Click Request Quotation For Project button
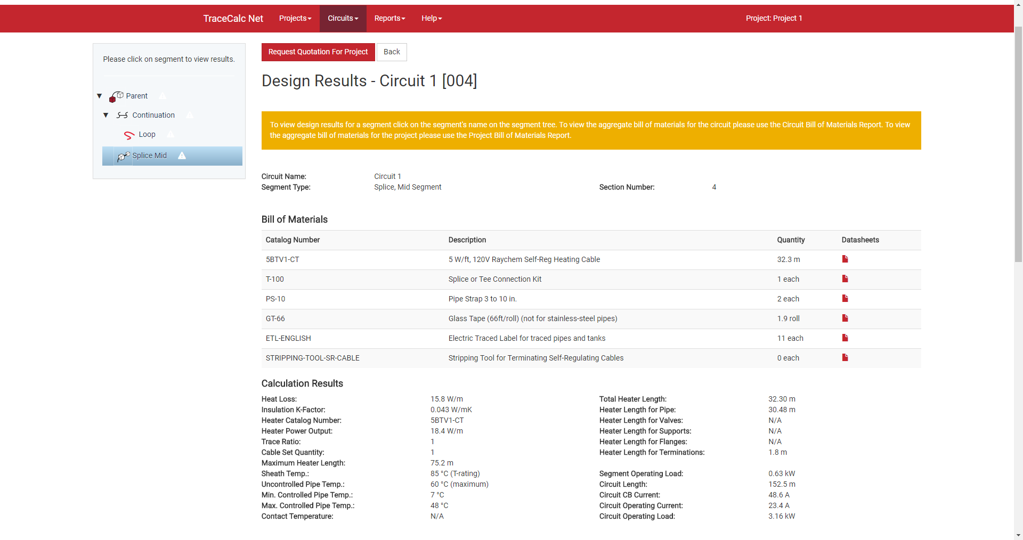This screenshot has width=1023, height=540. tap(318, 52)
